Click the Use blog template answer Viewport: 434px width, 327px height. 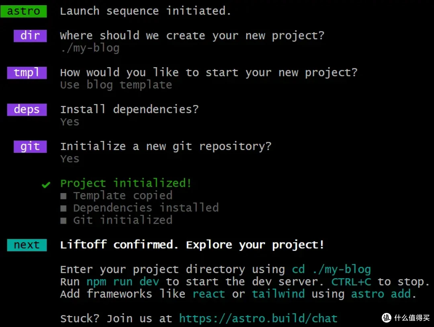[x=116, y=85]
